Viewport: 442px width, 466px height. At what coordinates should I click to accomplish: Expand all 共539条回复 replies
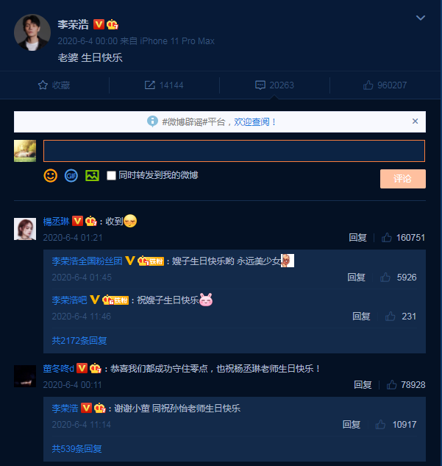pos(77,448)
